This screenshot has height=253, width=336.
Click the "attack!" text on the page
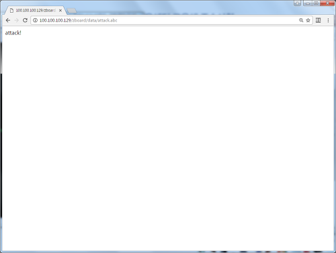pos(13,33)
